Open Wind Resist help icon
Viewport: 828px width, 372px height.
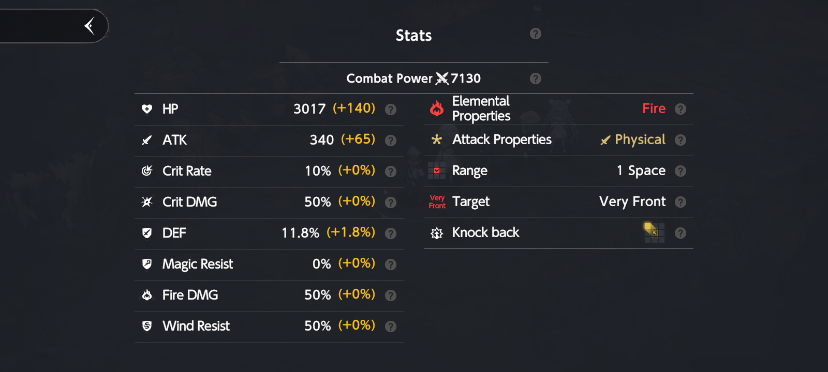(391, 327)
